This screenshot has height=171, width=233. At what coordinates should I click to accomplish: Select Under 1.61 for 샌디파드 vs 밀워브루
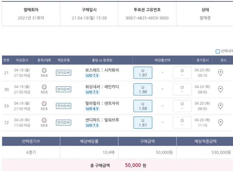(143, 122)
